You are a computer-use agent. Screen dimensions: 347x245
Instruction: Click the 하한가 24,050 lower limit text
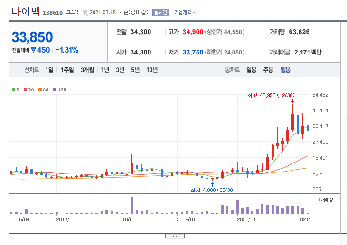225,52
